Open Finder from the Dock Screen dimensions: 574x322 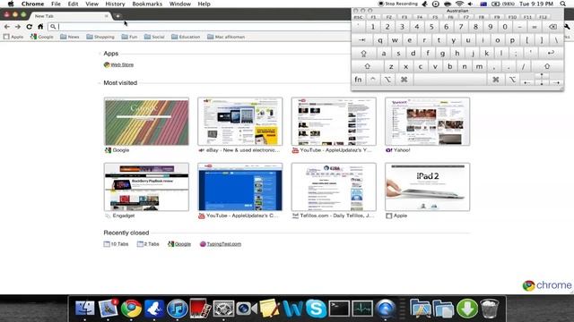[x=84, y=309]
